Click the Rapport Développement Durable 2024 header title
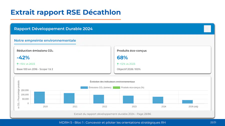 (x=53, y=29)
